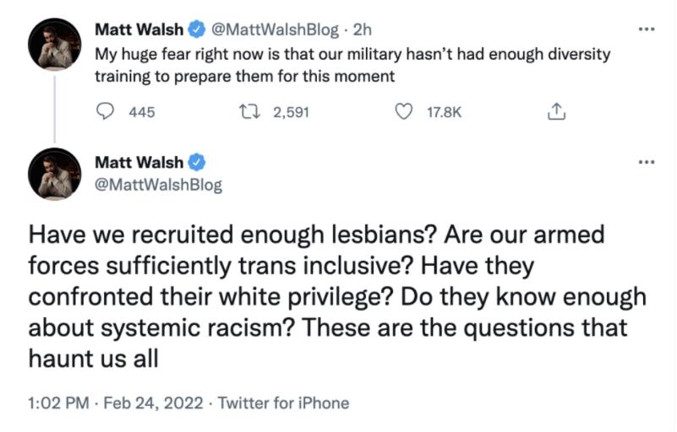Retweet the first tweet via retweet icon
This screenshot has height=432, width=677.
pos(249,111)
